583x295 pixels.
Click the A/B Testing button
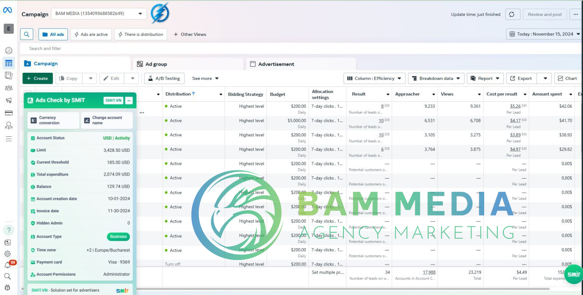click(165, 79)
